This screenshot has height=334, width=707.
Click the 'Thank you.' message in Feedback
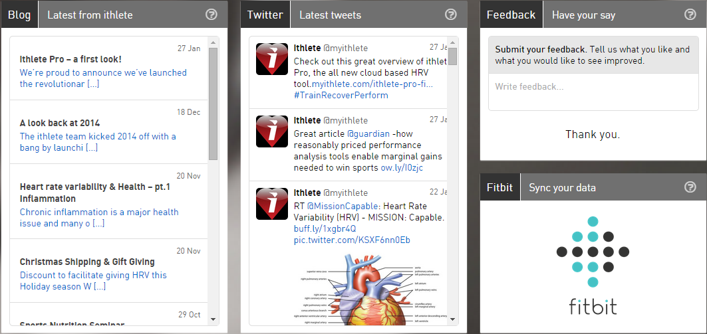(x=593, y=134)
